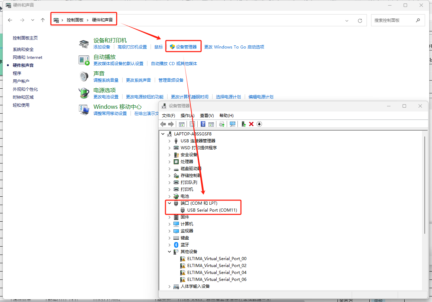Image resolution: width=432 pixels, height=302 pixels.
Task: Click the black down-arrow disable device icon
Action: pos(259,124)
